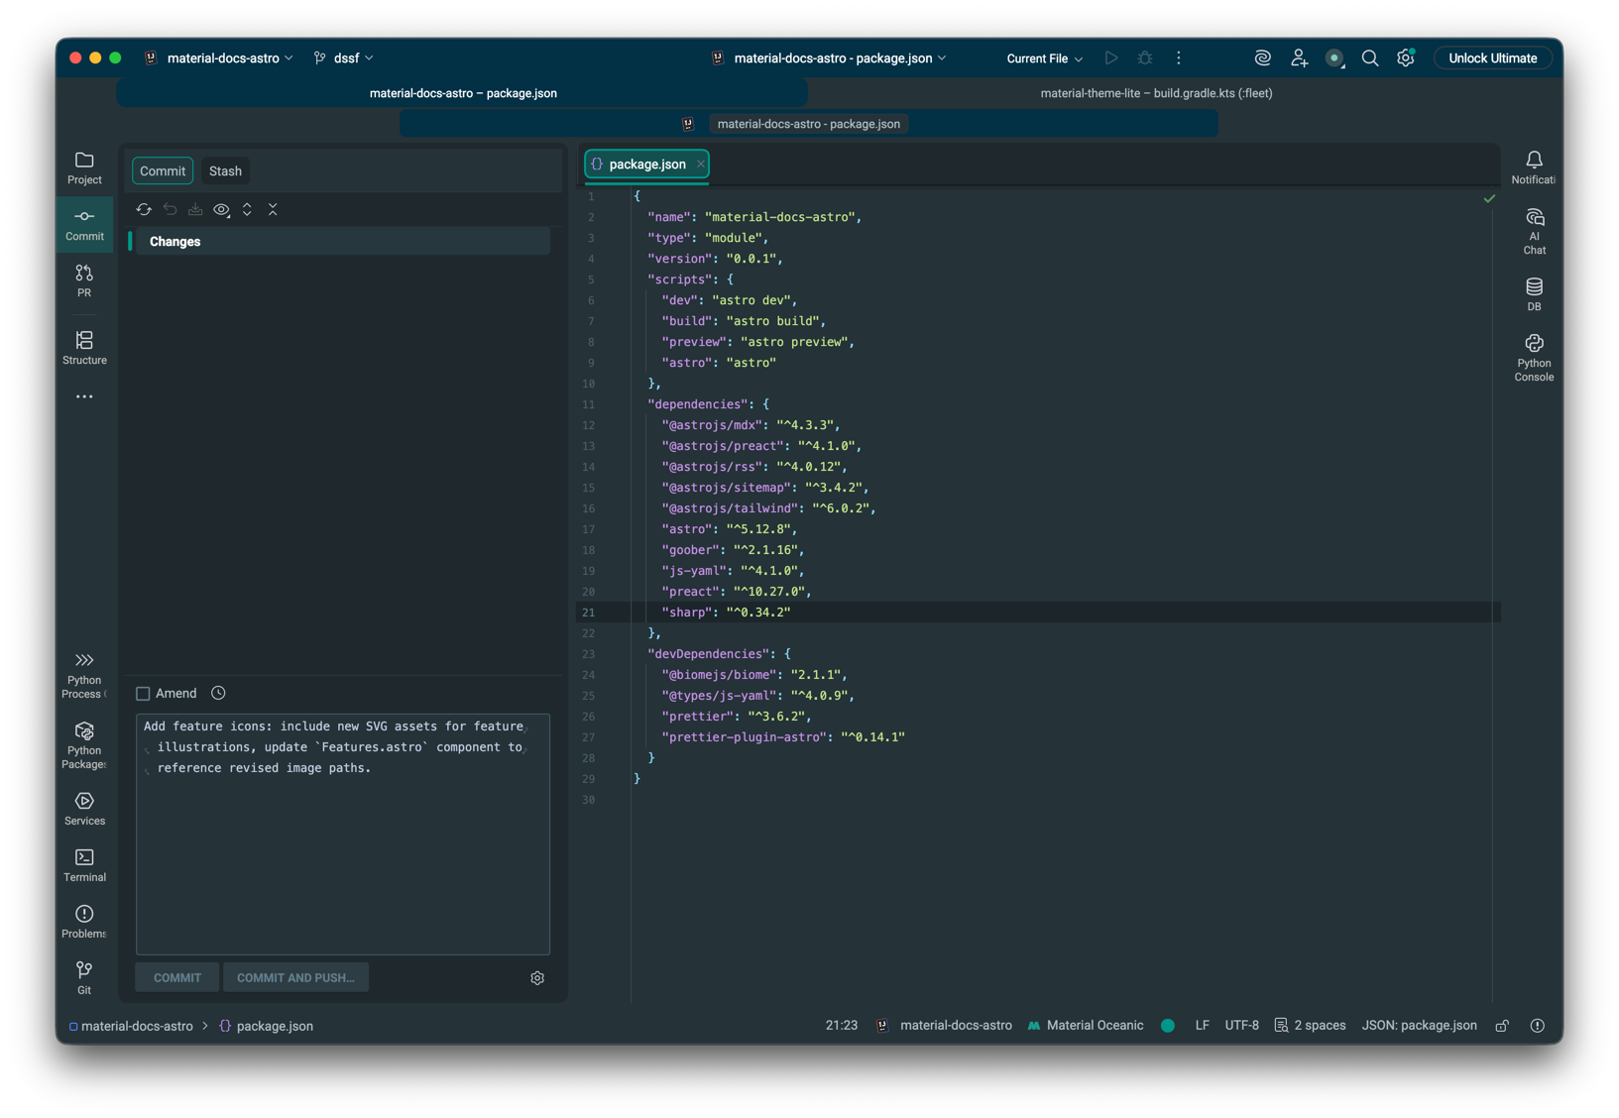Open the DB database panel
The width and height of the screenshot is (1619, 1118).
pyautogui.click(x=1534, y=294)
